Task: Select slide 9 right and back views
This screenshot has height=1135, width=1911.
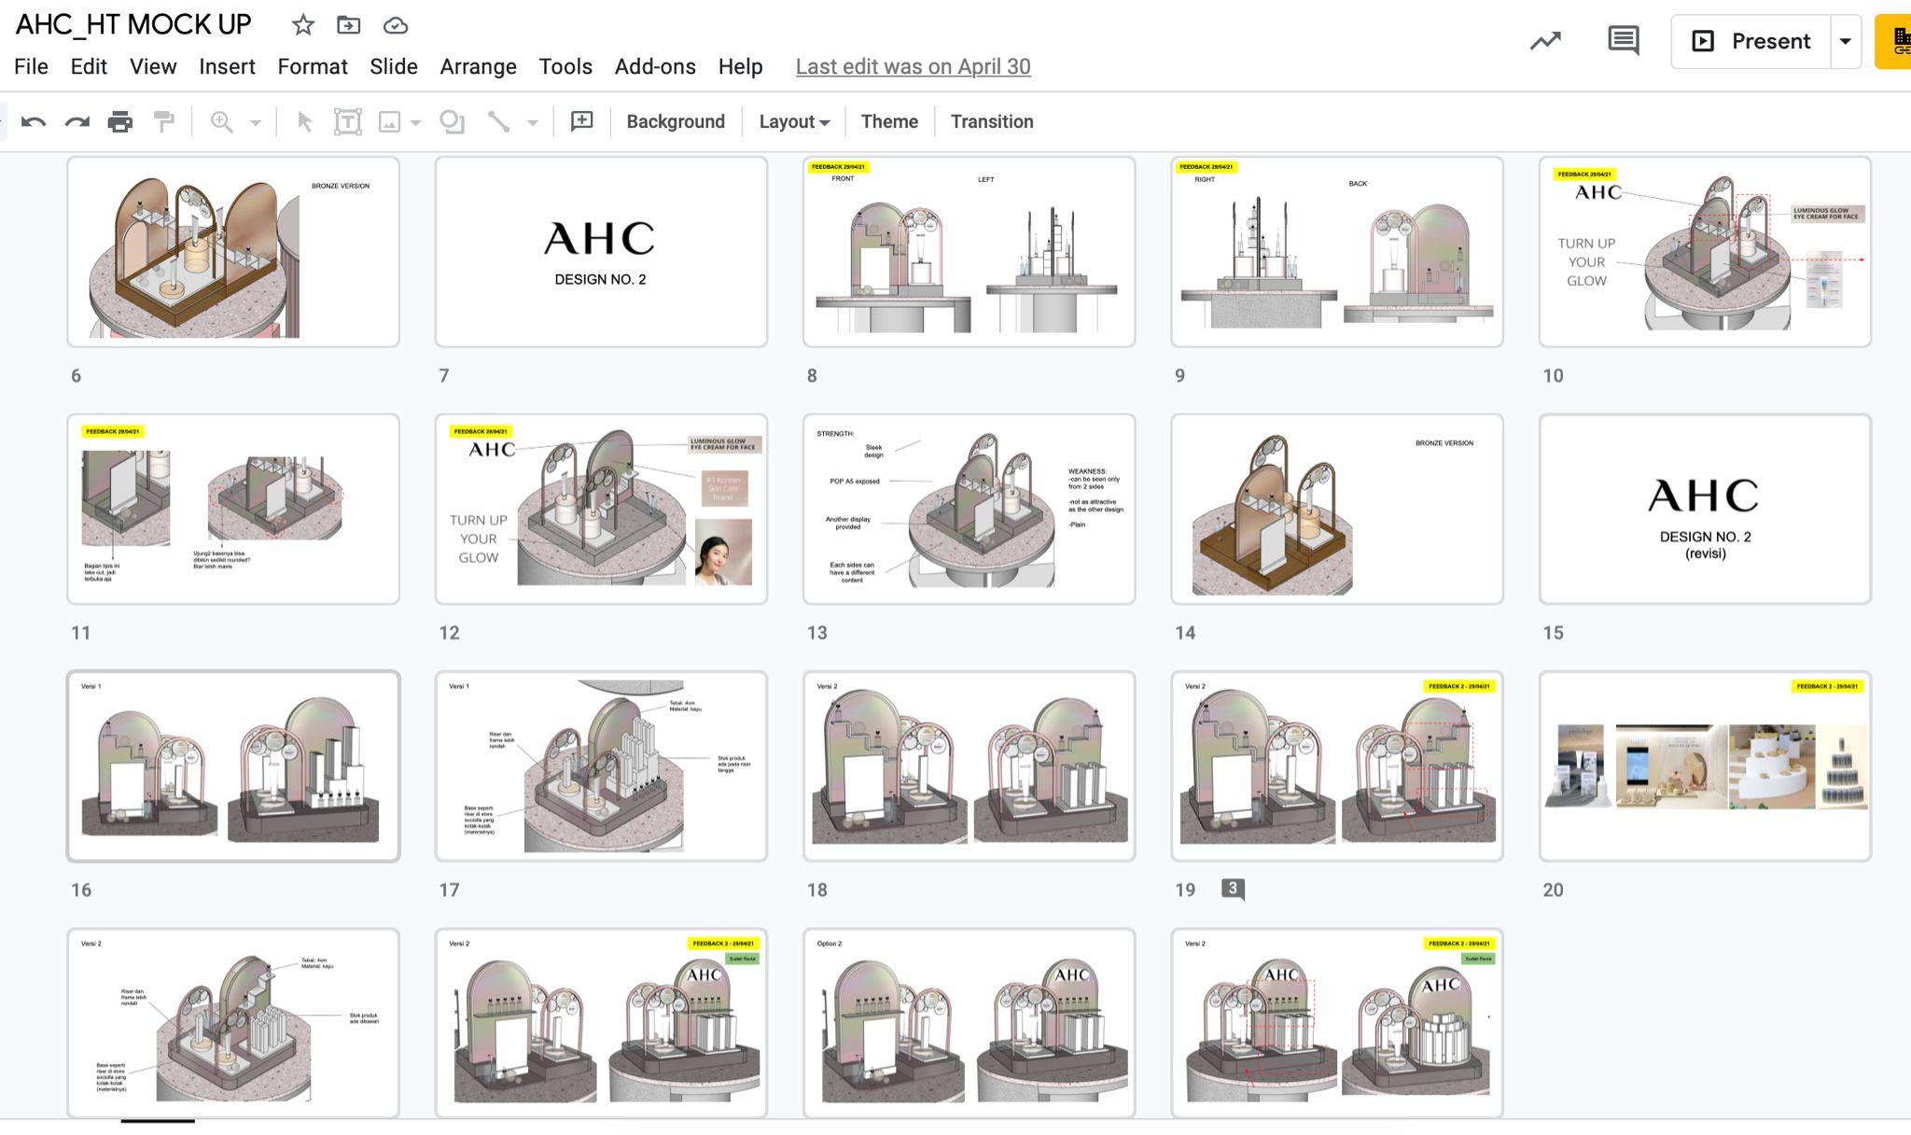Action: tap(1337, 252)
